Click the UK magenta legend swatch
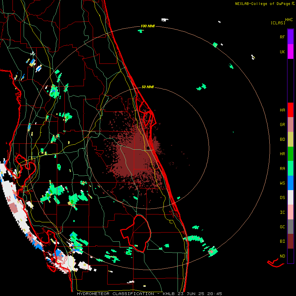This screenshot has width=296, height=296. (290, 52)
